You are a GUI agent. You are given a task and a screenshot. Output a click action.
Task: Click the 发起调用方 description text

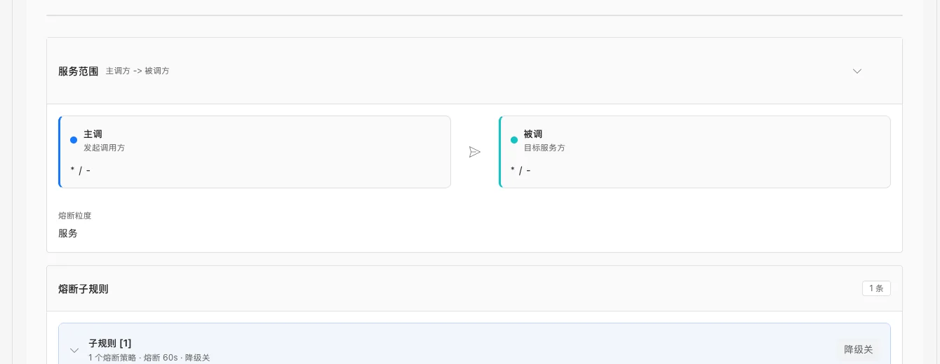[x=105, y=148]
